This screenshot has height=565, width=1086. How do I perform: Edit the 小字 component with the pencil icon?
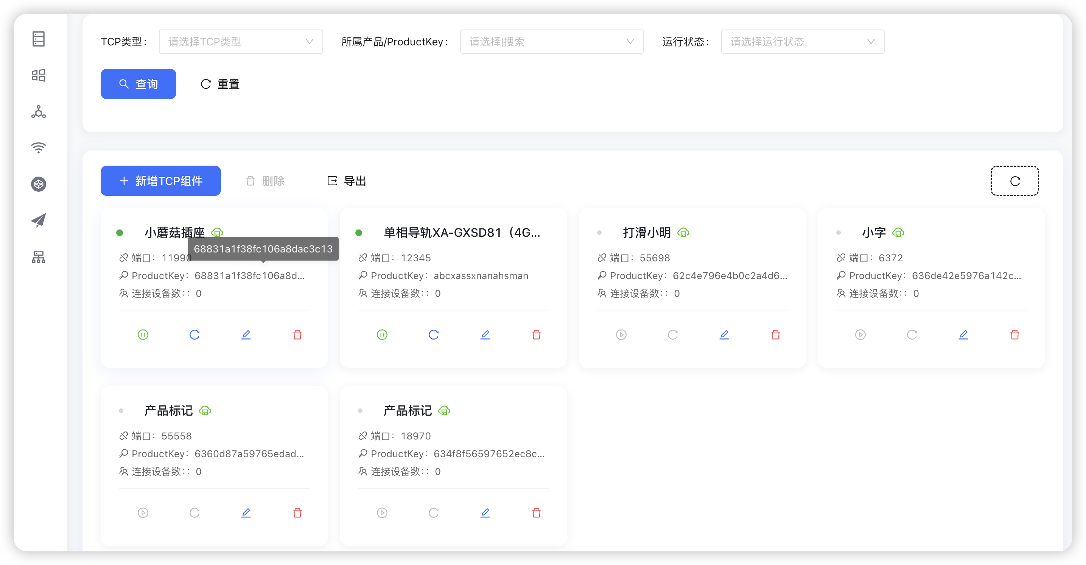pos(964,335)
